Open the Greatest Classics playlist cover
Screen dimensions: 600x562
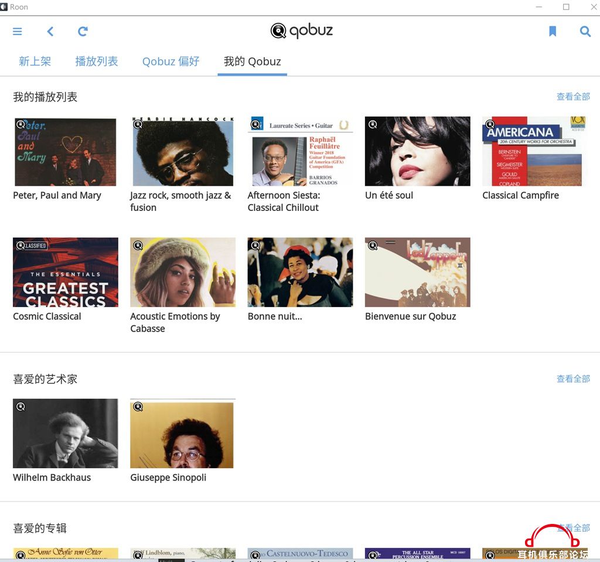tap(66, 272)
